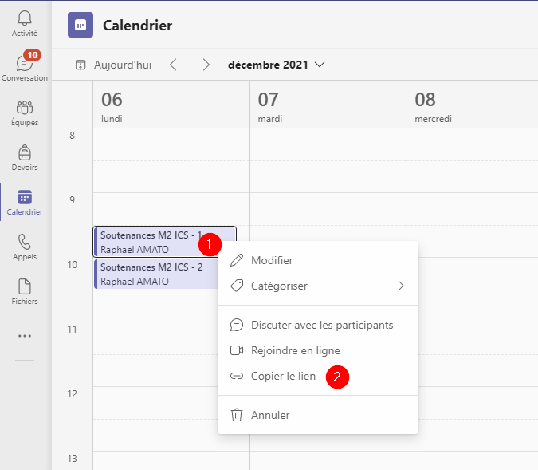538x470 pixels.
Task: Open the Soutenances M2 ICS - 2 event
Action: (151, 274)
